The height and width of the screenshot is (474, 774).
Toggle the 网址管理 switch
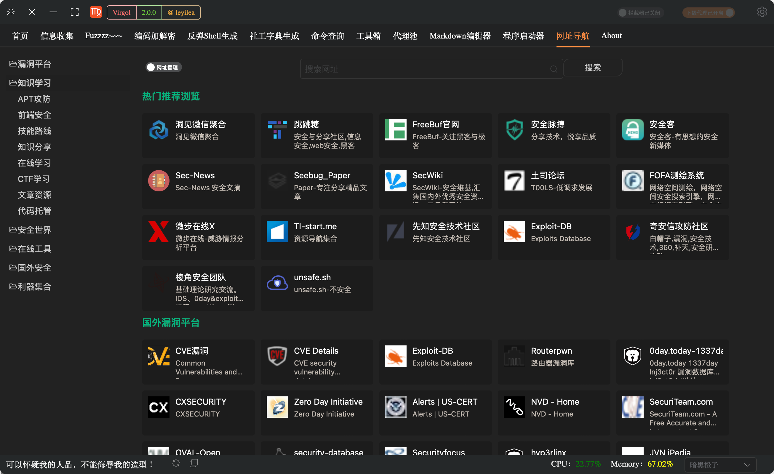[x=163, y=67]
